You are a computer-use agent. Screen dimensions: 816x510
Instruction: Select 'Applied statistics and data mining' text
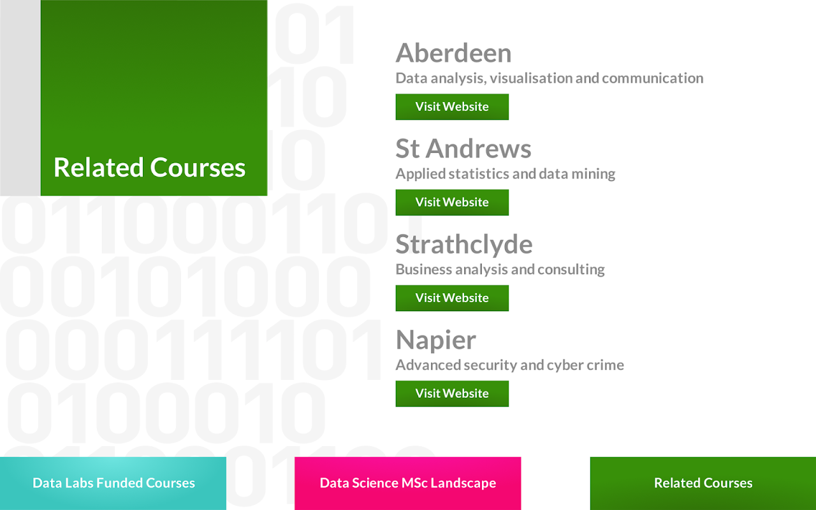[506, 174]
